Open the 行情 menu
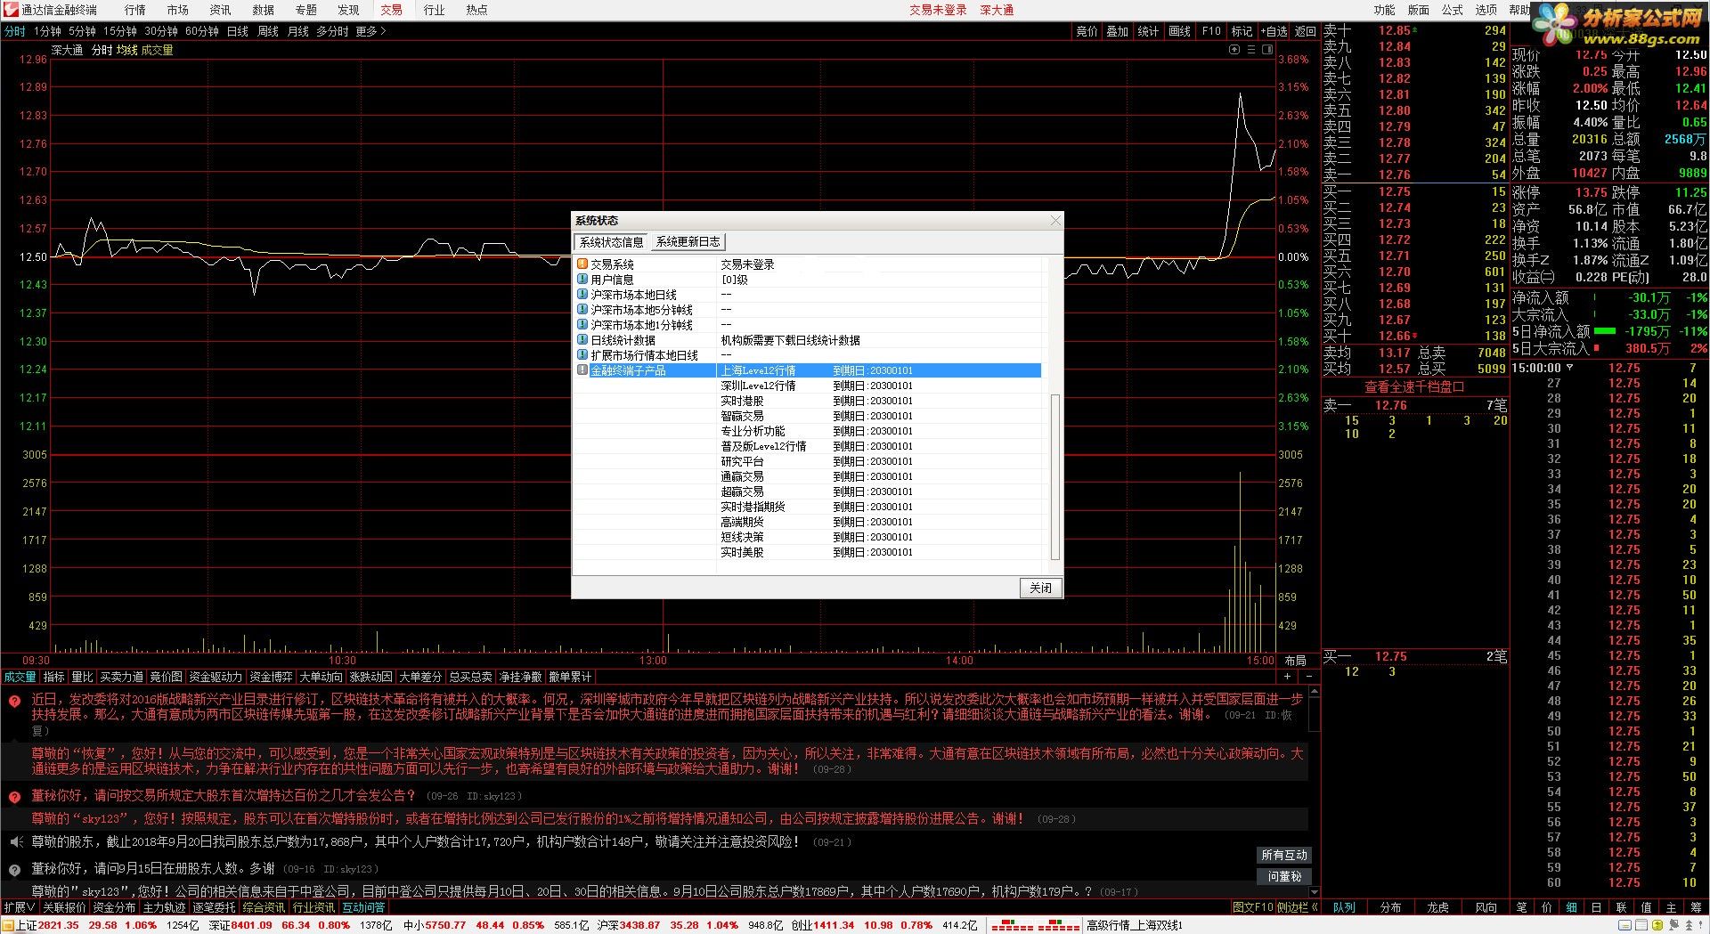Viewport: 1710px width, 934px height. pos(134,10)
